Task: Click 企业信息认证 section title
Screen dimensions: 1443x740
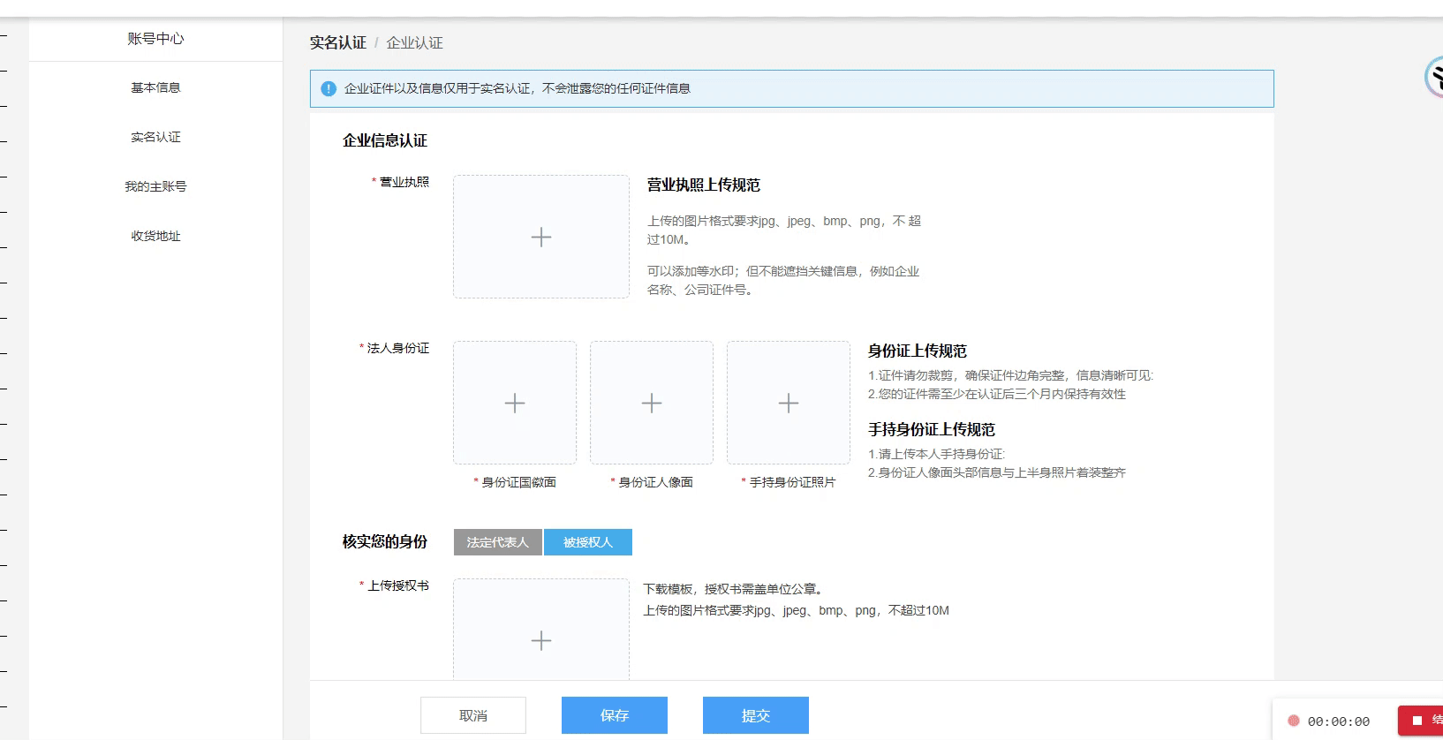Action: pyautogui.click(x=385, y=140)
